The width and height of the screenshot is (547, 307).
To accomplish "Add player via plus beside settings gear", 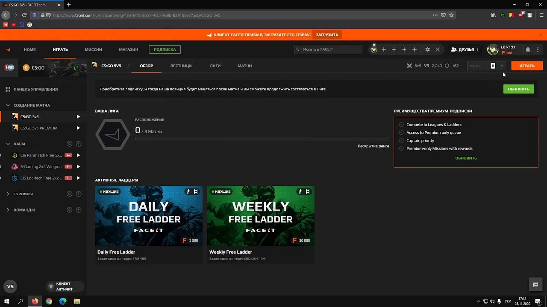I will point(414,49).
